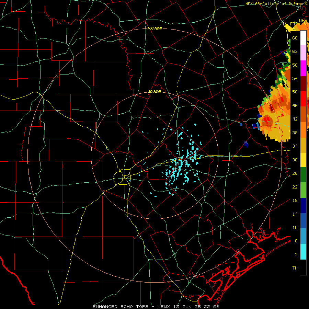
Task: Click legend value 62
Action: pyautogui.click(x=295, y=51)
